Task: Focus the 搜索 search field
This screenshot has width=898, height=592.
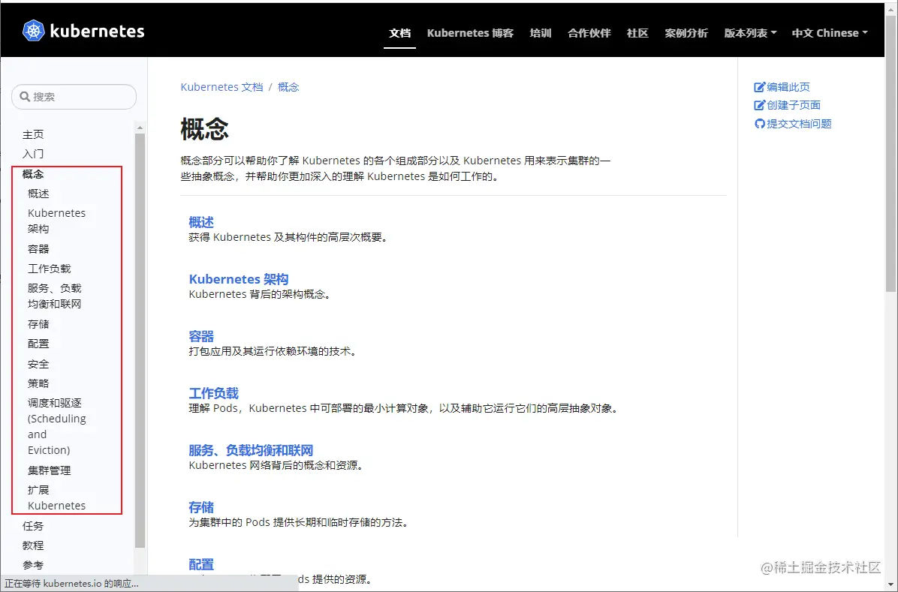Action: (74, 97)
